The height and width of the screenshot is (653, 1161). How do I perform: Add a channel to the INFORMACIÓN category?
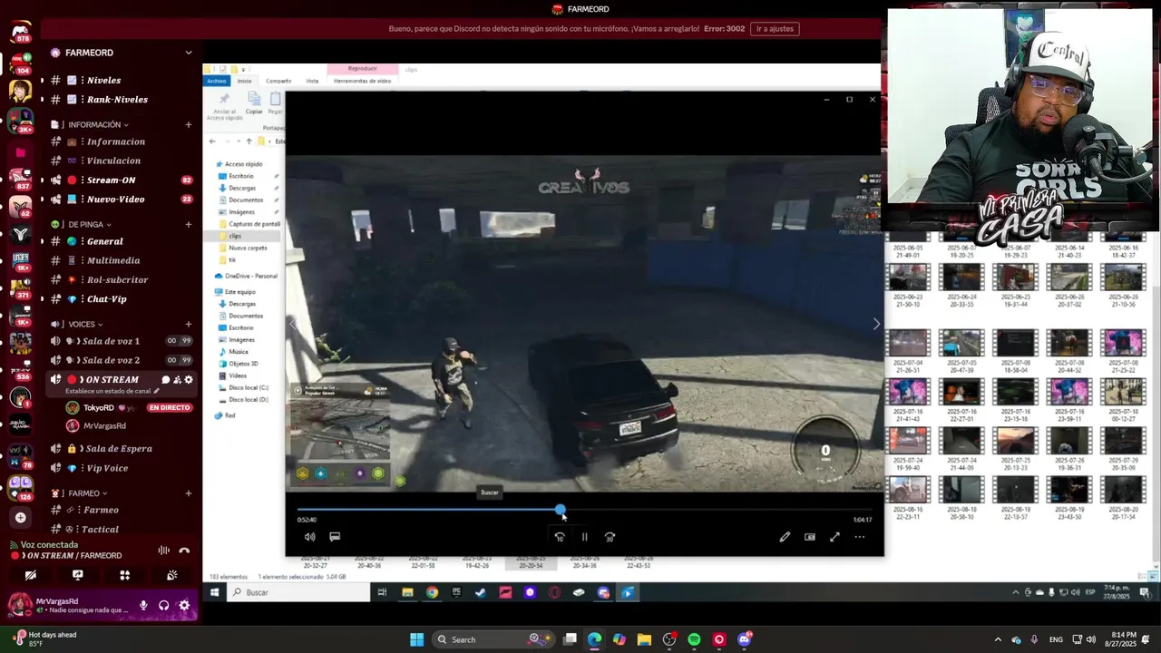tap(189, 124)
